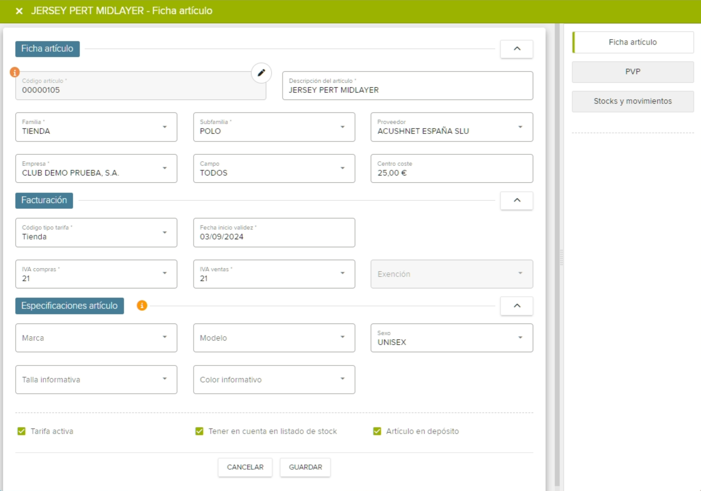Click the Centro coste field
The height and width of the screenshot is (491, 701).
[x=452, y=168]
